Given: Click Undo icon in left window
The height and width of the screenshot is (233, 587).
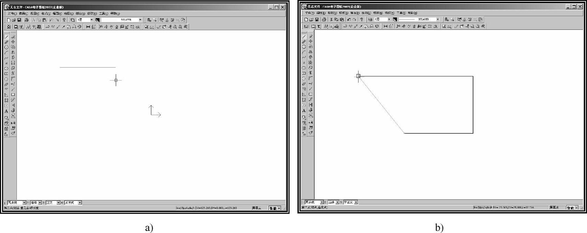Looking at the screenshot, I should pyautogui.click(x=51, y=20).
